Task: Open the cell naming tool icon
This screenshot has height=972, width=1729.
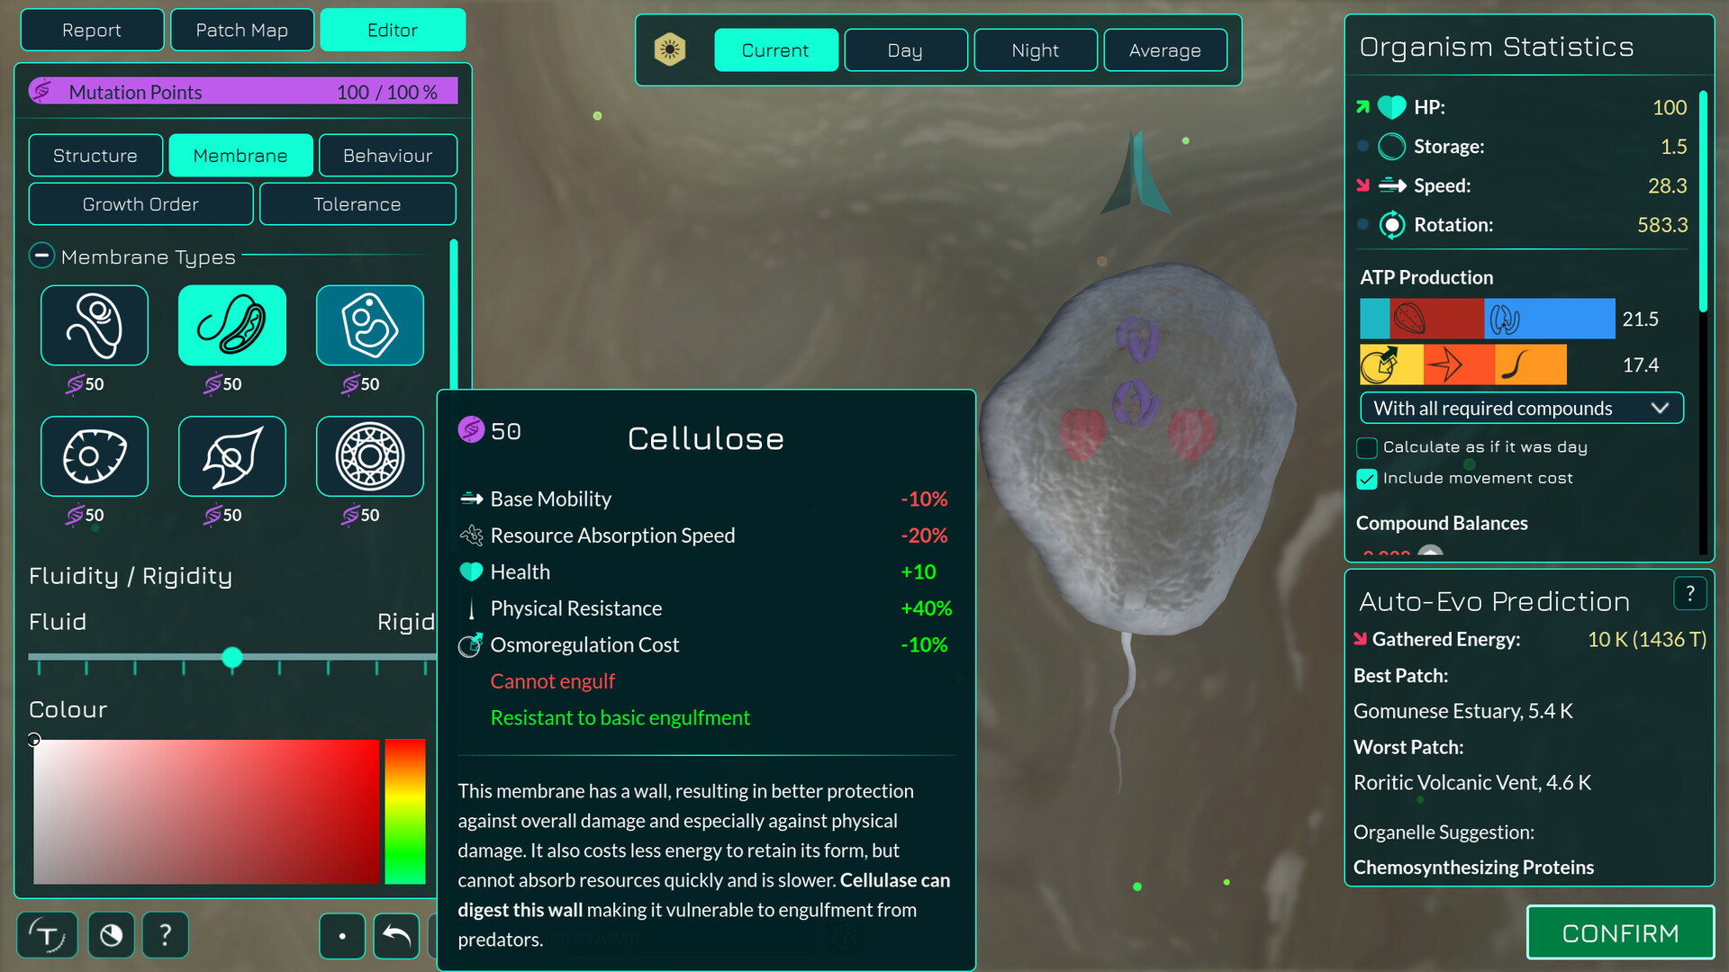Action: pyautogui.click(x=47, y=935)
